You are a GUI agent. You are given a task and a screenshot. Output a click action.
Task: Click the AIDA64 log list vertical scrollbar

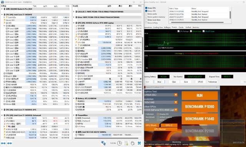(230, 15)
